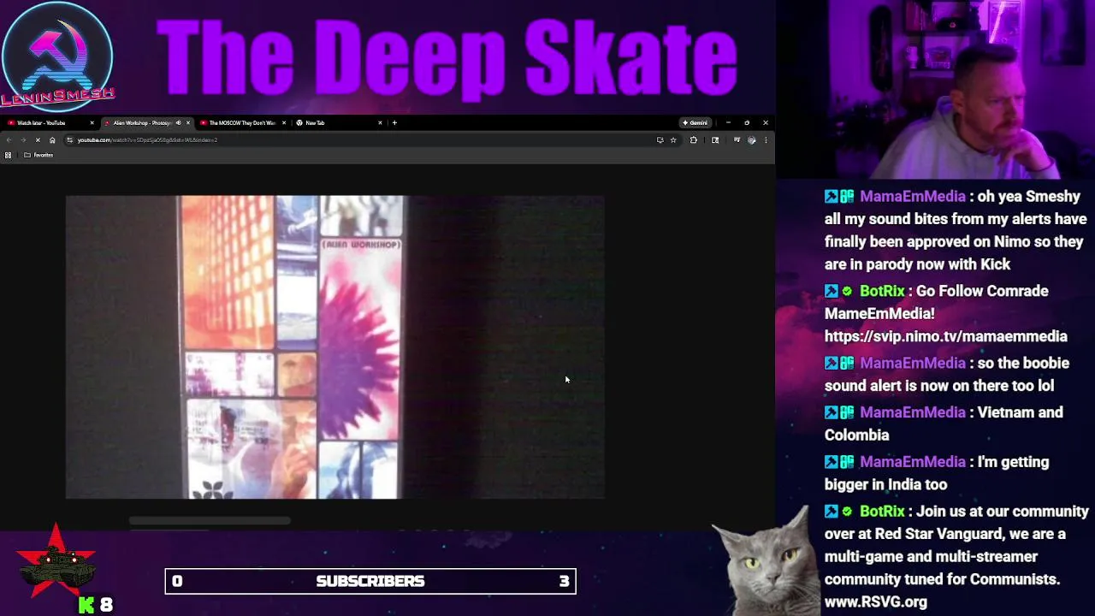Viewport: 1095px width, 616px height.
Task: Switch to The MOSCOW They Don't Want tab
Action: coord(241,122)
